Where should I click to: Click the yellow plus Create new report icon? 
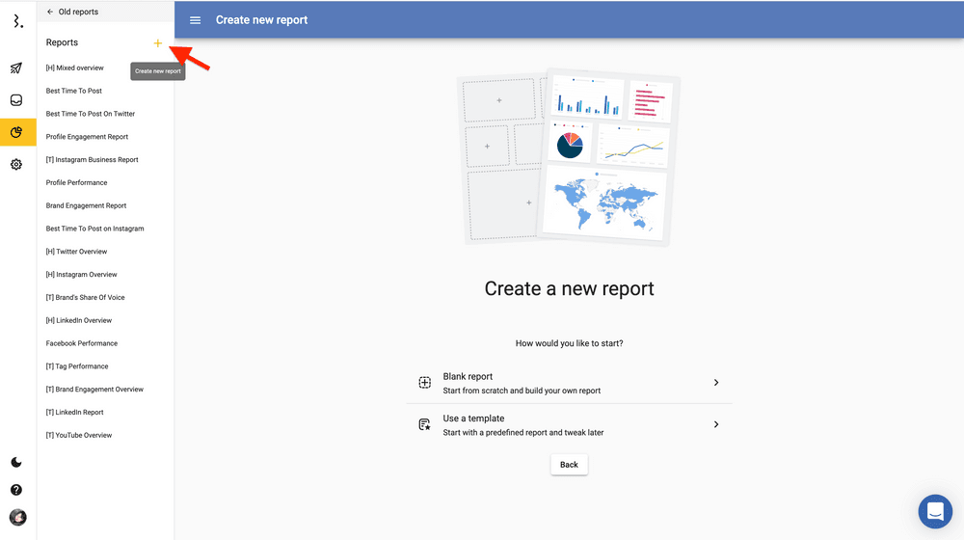[x=158, y=43]
